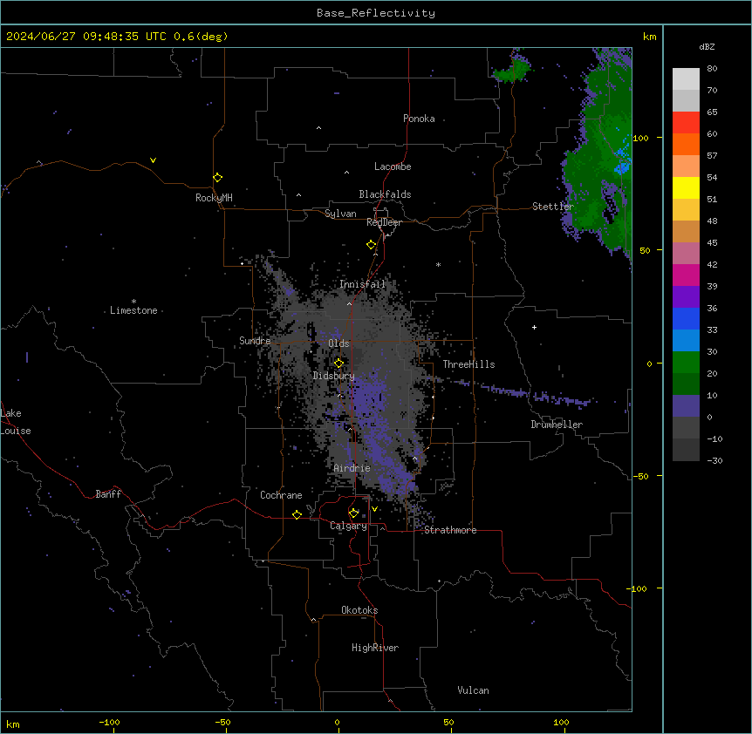Screen dimensions: 752x734
Task: Select the green 30 dBZ color swatch
Action: click(x=686, y=363)
